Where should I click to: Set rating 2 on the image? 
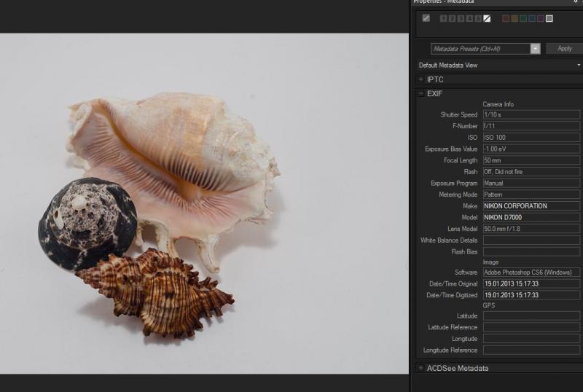click(x=452, y=19)
